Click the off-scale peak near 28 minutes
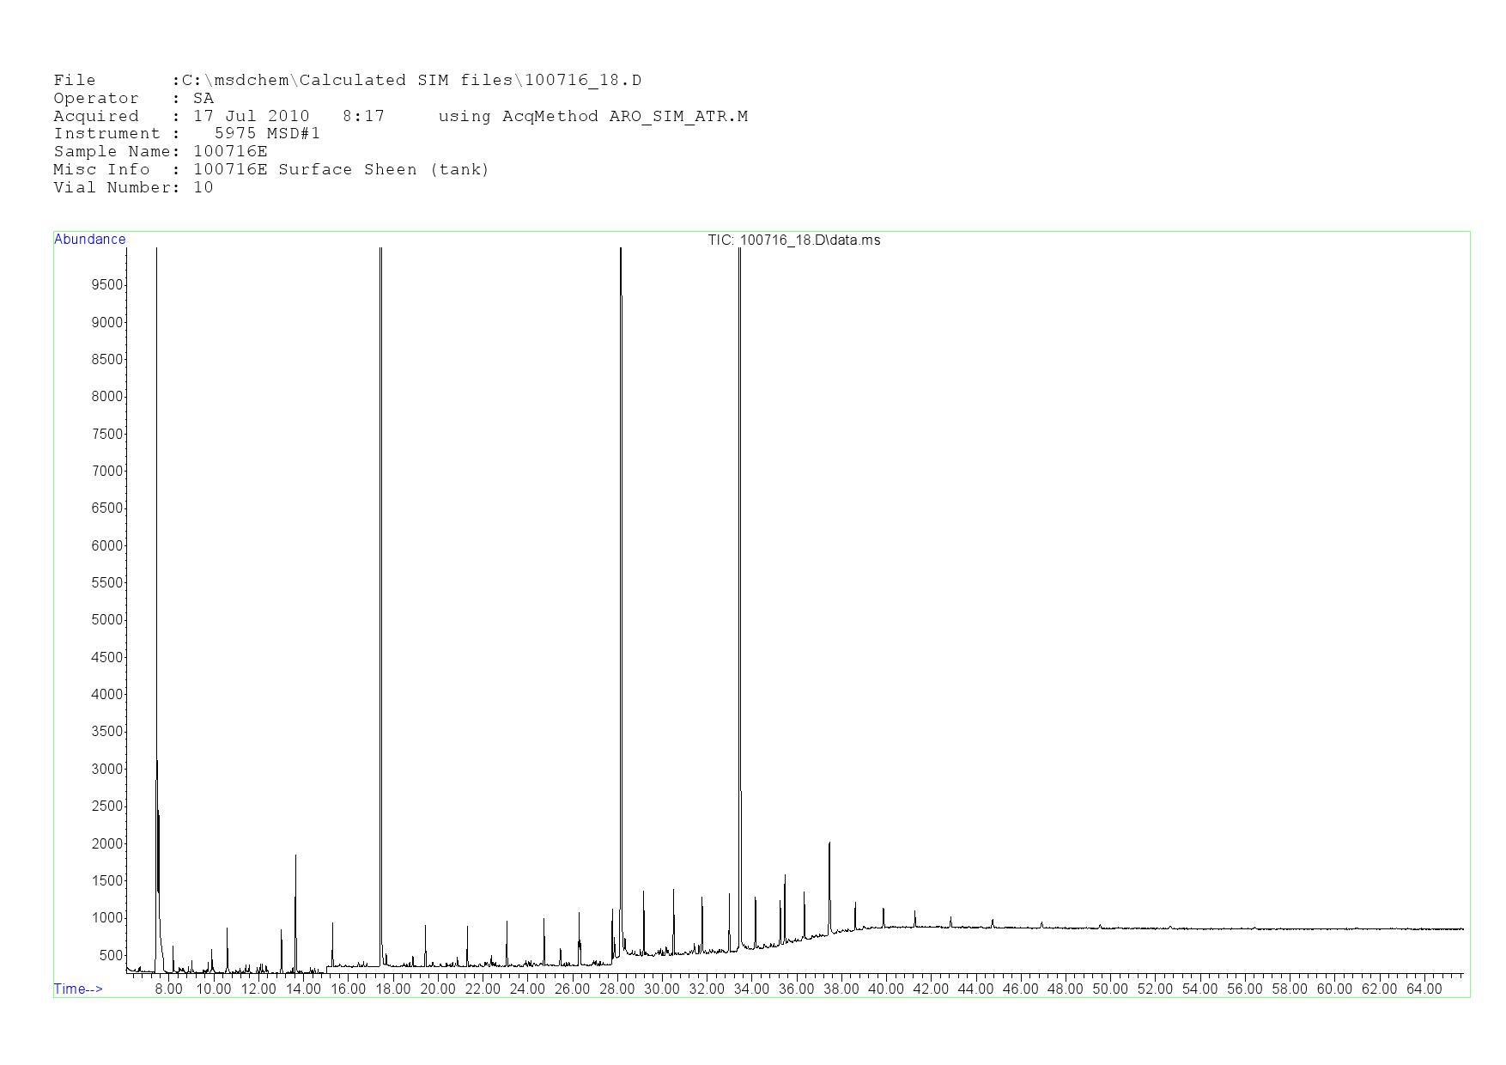The height and width of the screenshot is (1065, 1506). coord(621,515)
